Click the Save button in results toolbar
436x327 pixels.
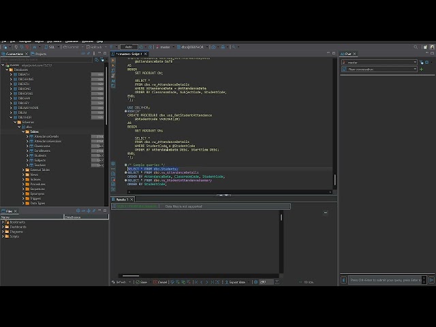coord(141,282)
